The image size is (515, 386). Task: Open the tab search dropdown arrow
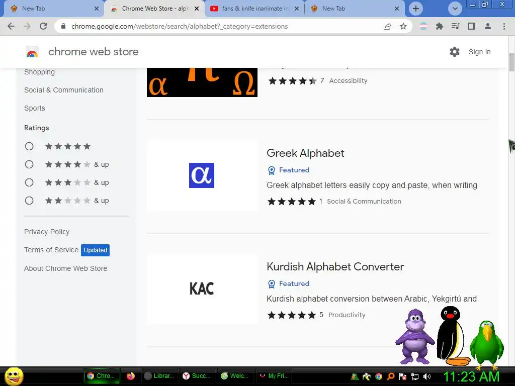click(455, 9)
